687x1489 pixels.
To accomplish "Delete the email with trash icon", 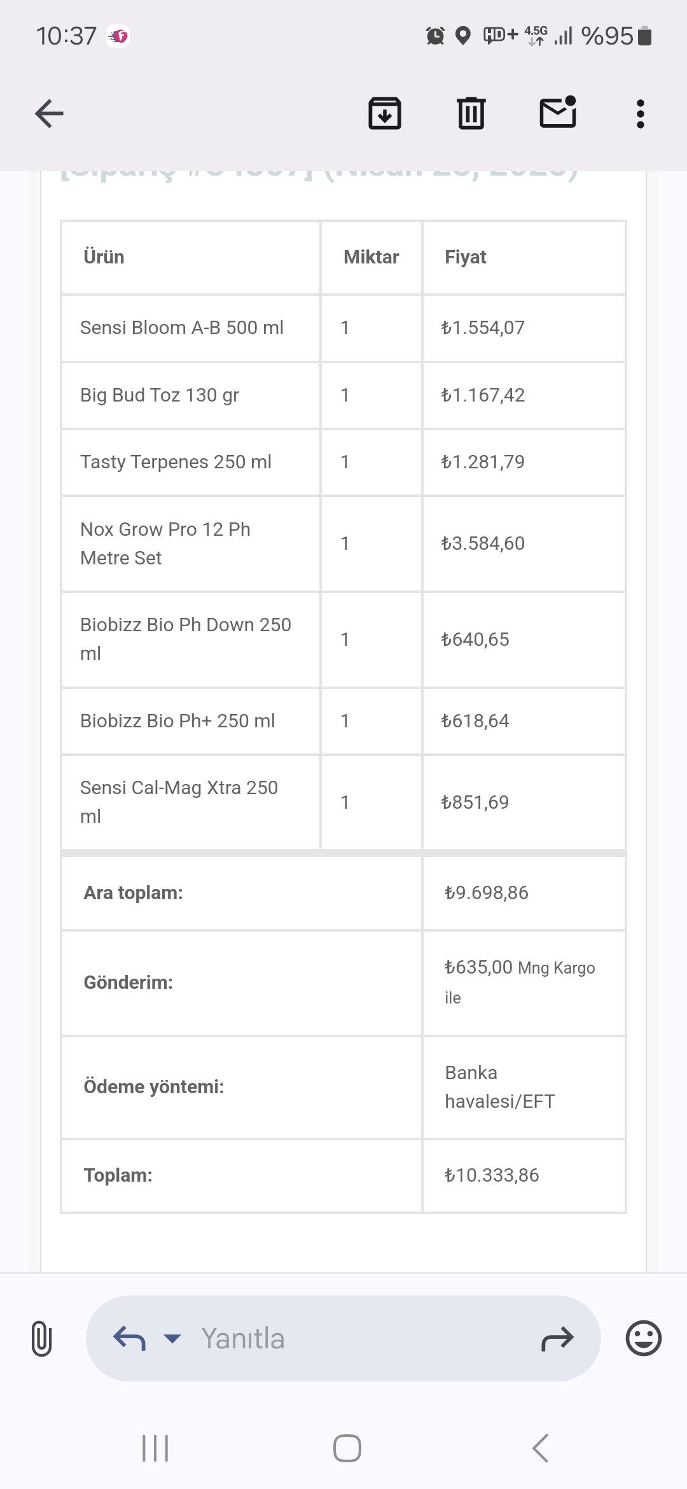I will pyautogui.click(x=471, y=114).
